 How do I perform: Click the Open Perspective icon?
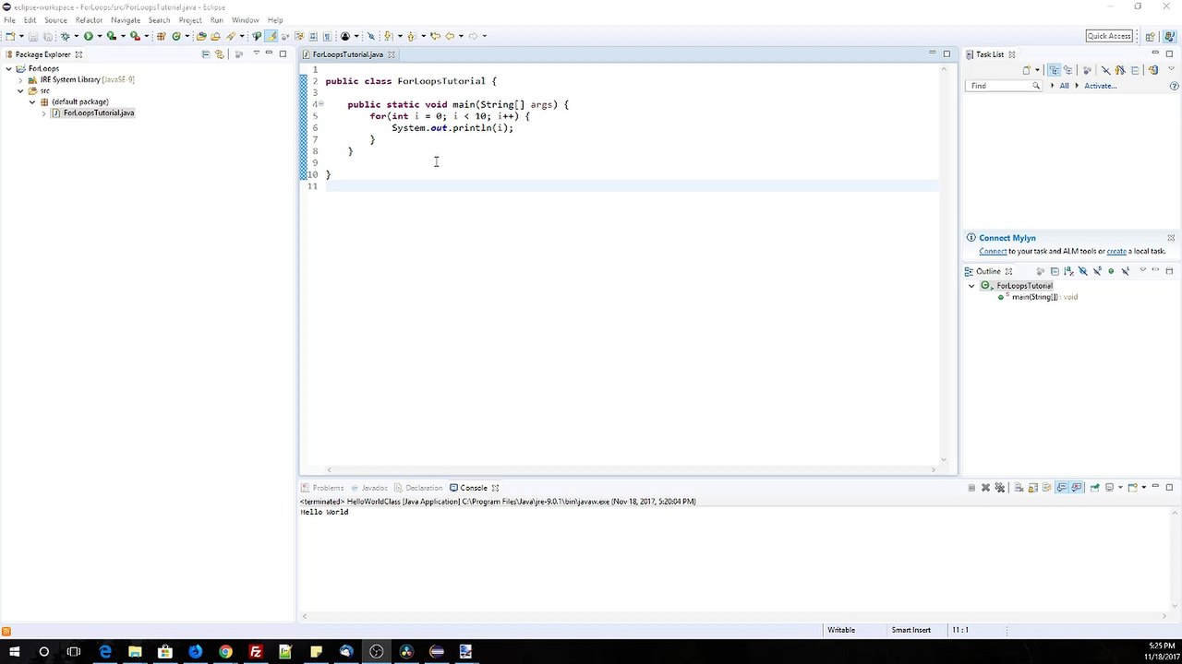tap(1150, 36)
